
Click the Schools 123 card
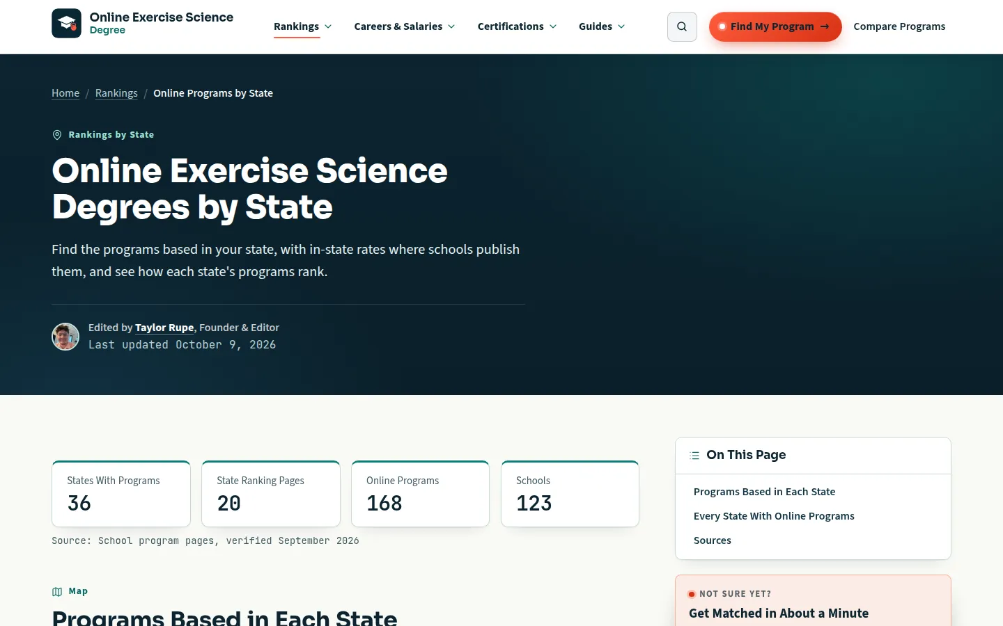coord(570,494)
